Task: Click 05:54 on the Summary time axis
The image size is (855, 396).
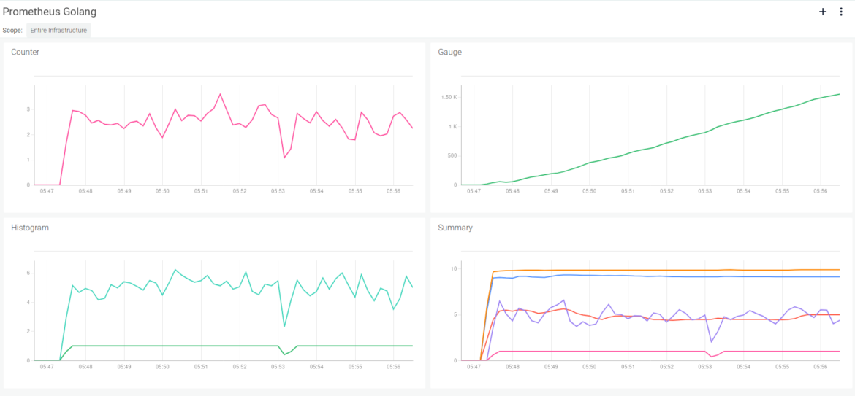Action: point(744,367)
